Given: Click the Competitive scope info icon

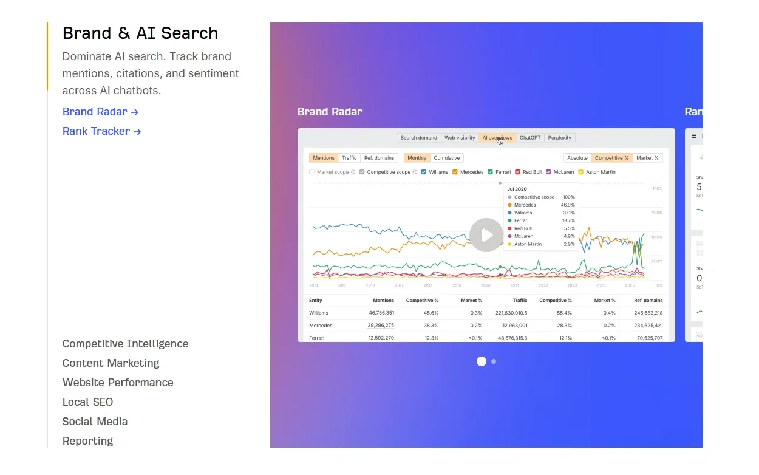Looking at the screenshot, I should [414, 172].
